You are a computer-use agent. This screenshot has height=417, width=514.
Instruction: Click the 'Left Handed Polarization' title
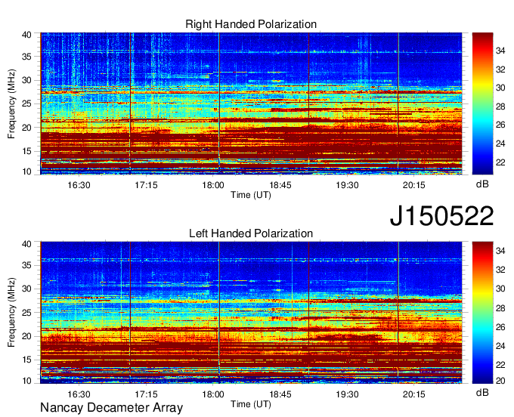[x=251, y=233]
